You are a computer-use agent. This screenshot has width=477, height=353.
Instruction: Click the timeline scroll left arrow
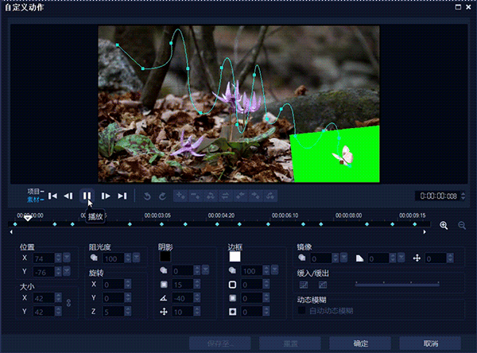point(11,232)
